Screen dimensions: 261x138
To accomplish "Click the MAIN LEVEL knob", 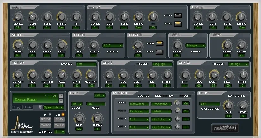I will coord(18,45).
